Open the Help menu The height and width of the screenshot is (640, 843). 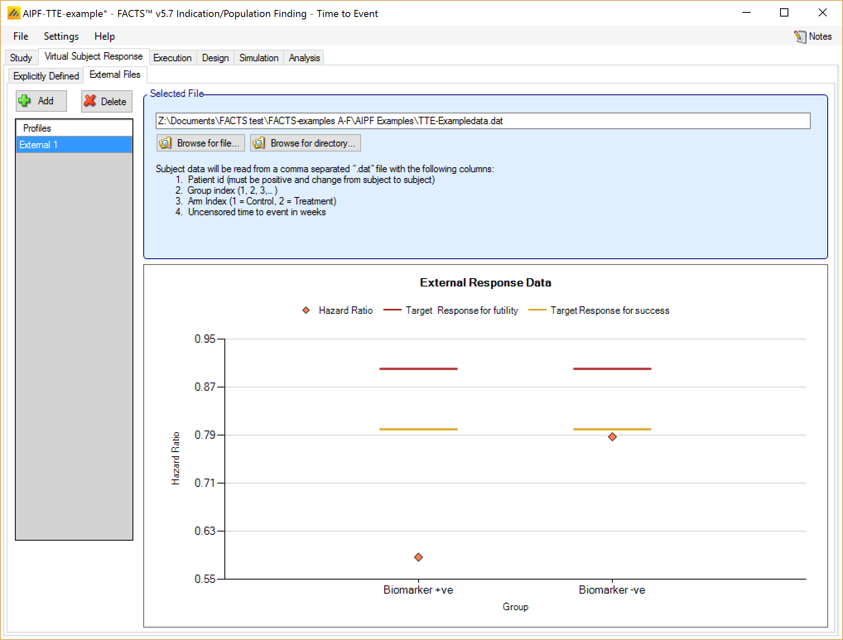tap(104, 36)
